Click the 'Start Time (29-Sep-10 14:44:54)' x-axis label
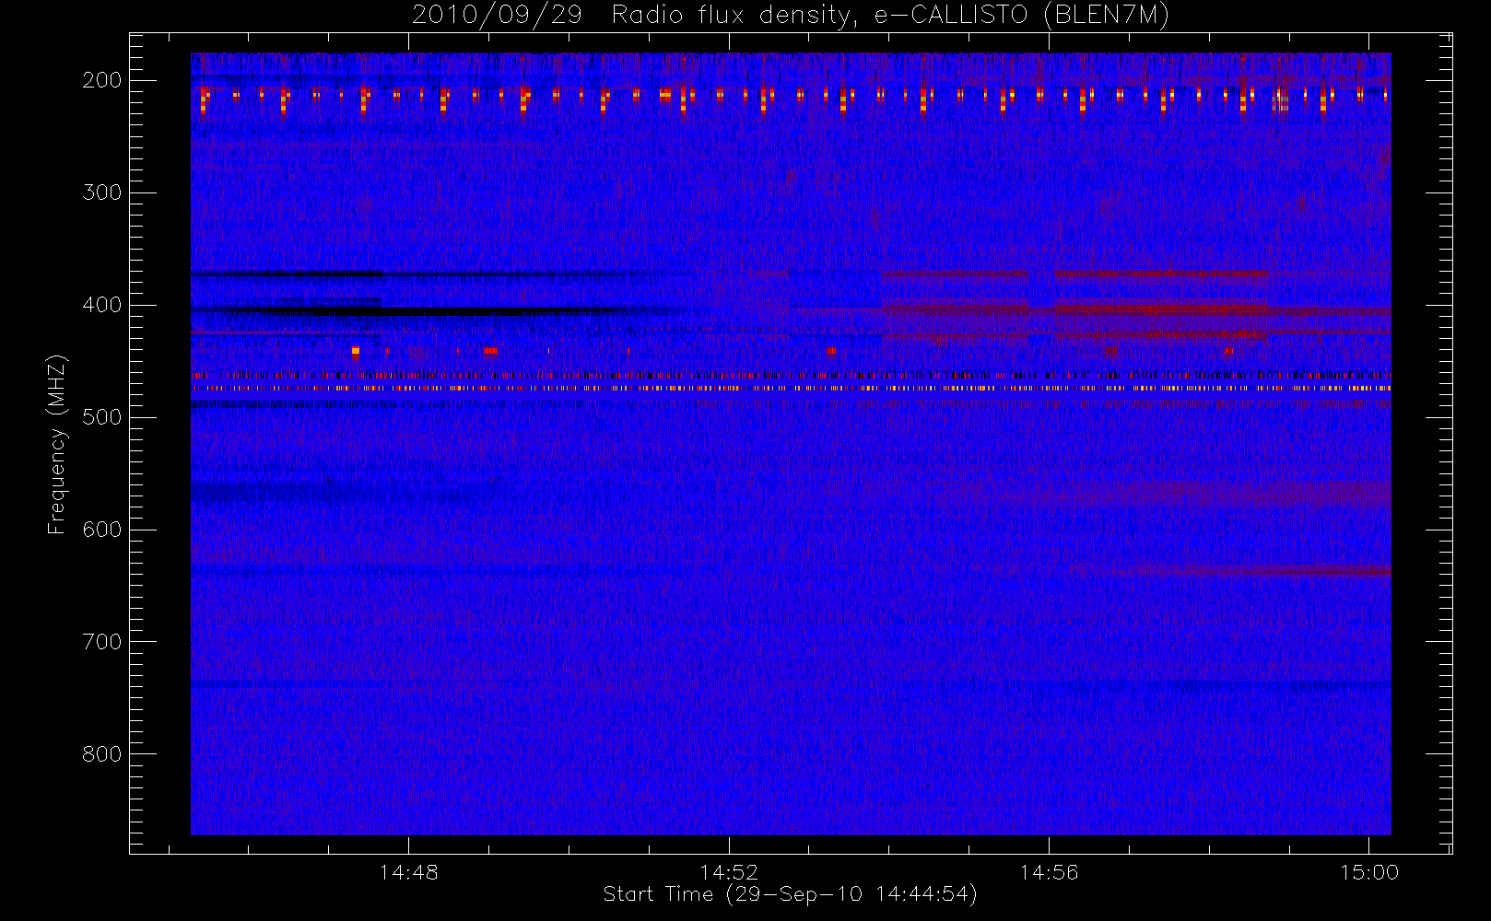 coord(790,894)
